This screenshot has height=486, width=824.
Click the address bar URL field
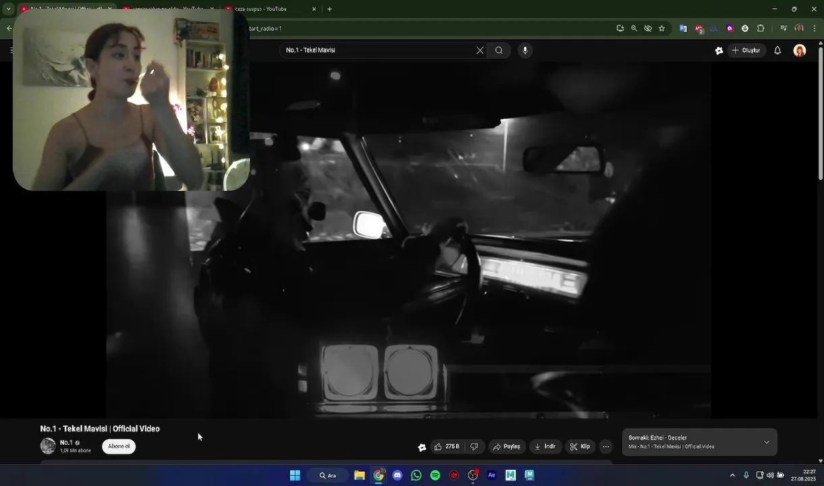point(432,28)
